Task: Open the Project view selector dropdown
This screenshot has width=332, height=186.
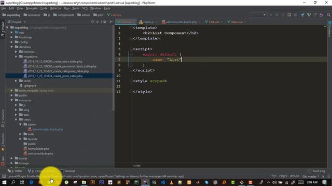Action: click(17, 22)
